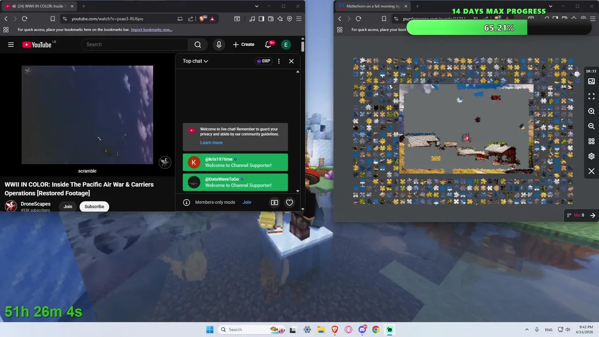Open the live chat three-dot options menu
The height and width of the screenshot is (337, 599).
(x=279, y=61)
